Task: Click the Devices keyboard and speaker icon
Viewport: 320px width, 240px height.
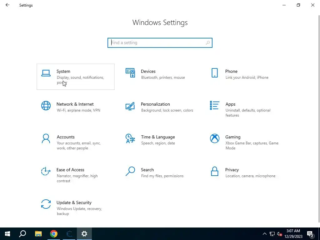Action: click(130, 73)
